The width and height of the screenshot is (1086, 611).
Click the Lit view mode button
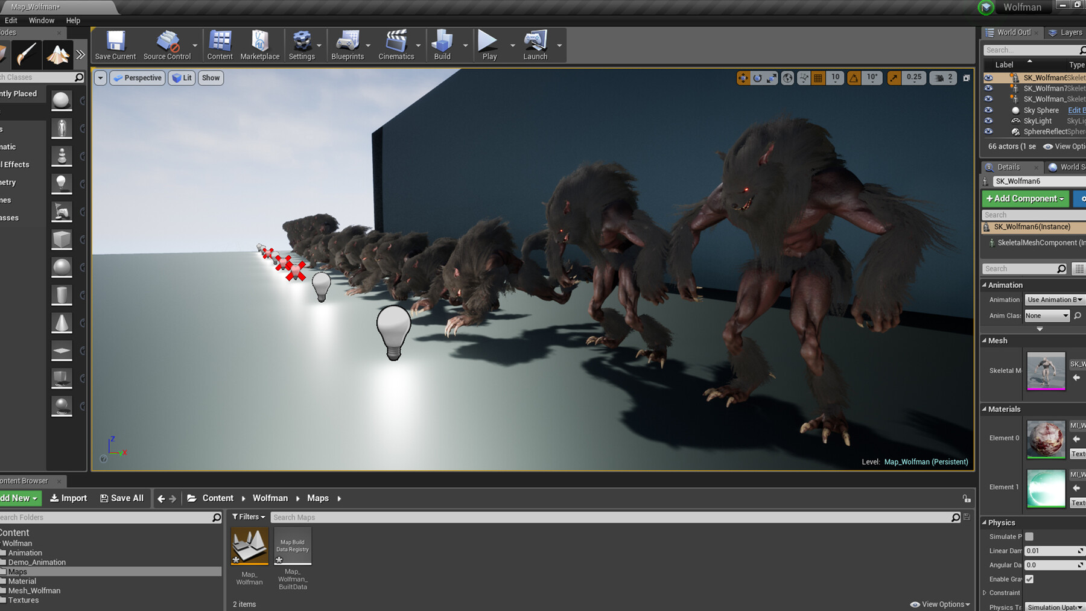182,78
